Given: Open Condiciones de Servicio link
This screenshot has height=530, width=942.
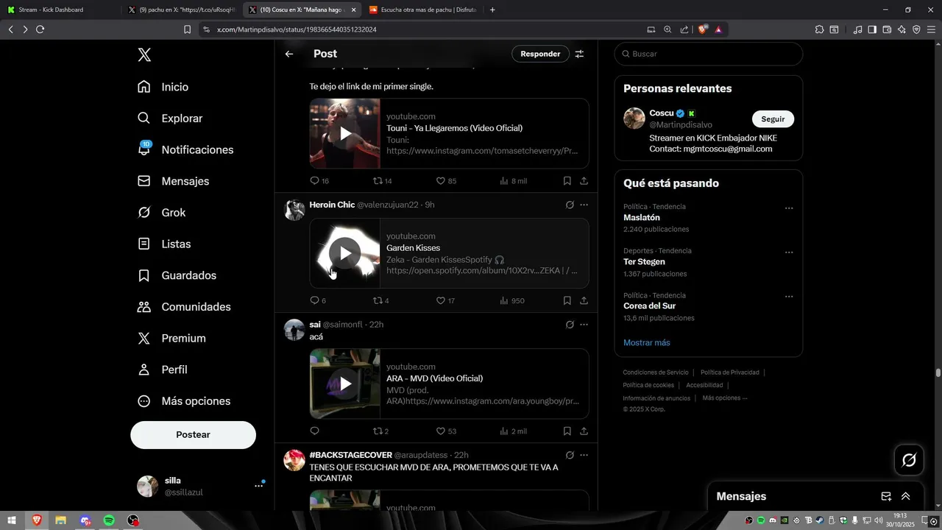Looking at the screenshot, I should (656, 372).
